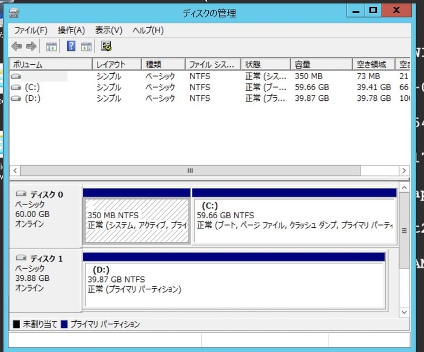Click the back navigation arrow

pos(16,46)
